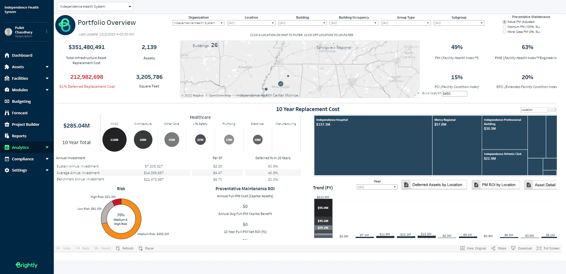The image size is (566, 274).
Task: Click the Pause icon in toolbar
Action: pos(140,248)
